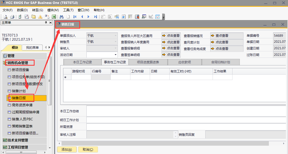Pin the 主菜单 panel with pushpin icon
This screenshot has height=154, width=288.
point(46,23)
